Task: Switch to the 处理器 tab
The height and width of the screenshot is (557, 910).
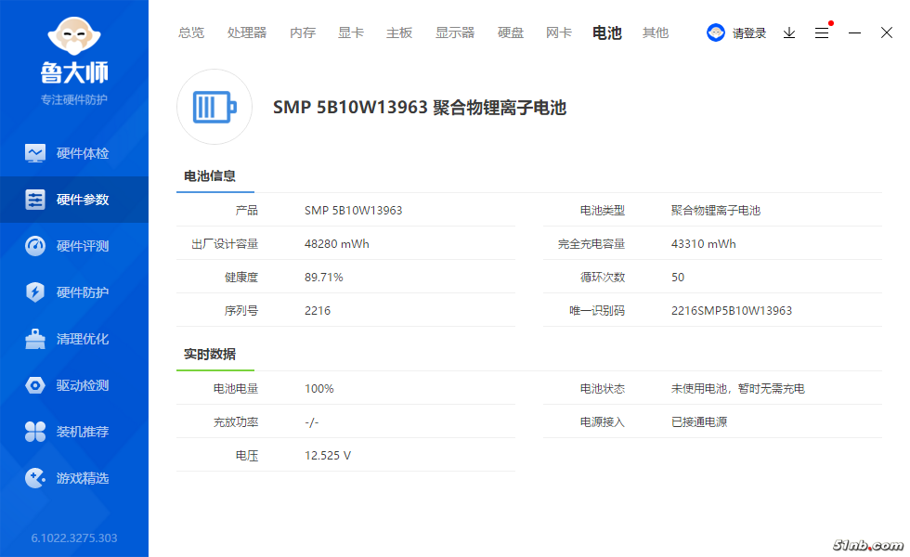Action: coord(247,32)
